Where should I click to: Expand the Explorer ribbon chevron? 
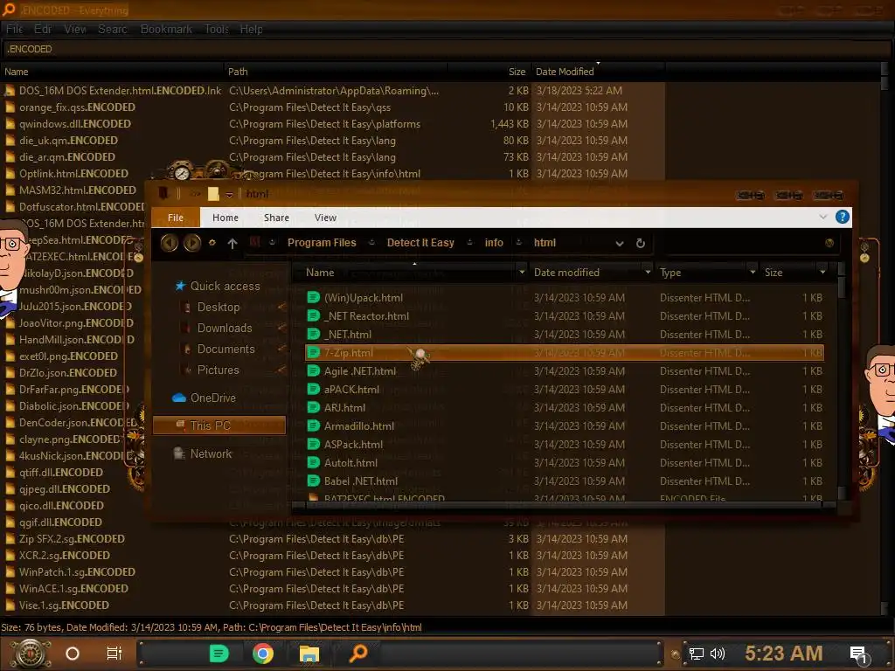click(x=822, y=217)
